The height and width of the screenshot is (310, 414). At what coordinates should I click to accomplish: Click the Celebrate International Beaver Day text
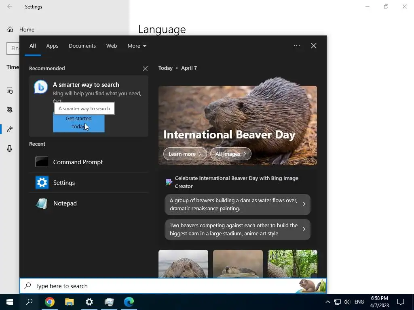click(237, 182)
